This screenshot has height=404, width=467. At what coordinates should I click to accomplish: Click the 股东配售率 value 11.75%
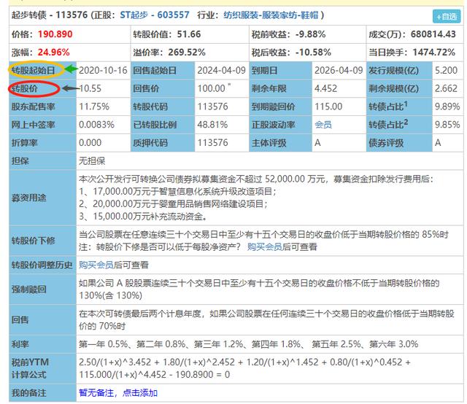[x=94, y=106]
